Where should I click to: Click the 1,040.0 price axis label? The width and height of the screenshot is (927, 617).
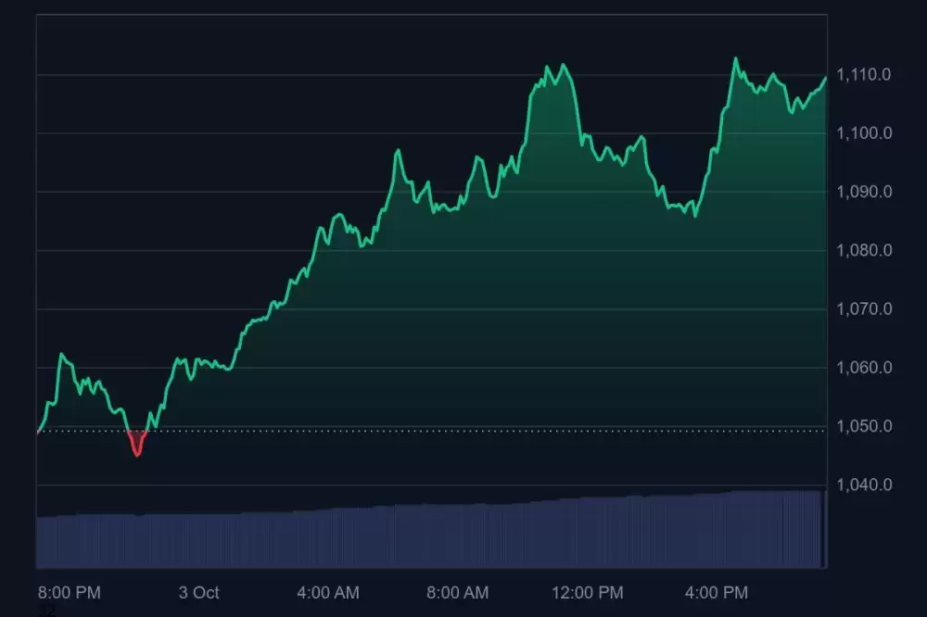pos(864,485)
